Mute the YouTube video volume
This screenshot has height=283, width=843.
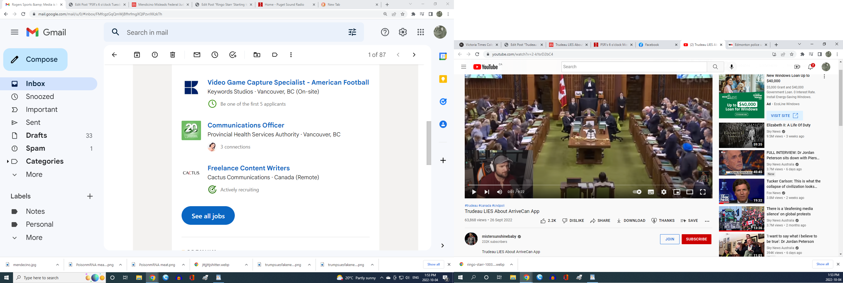point(499,192)
